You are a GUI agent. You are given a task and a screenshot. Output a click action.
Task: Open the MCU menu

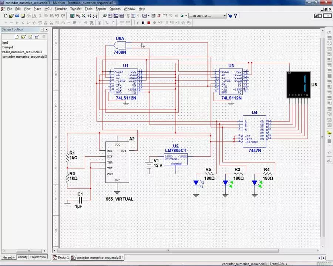[x=48, y=9]
